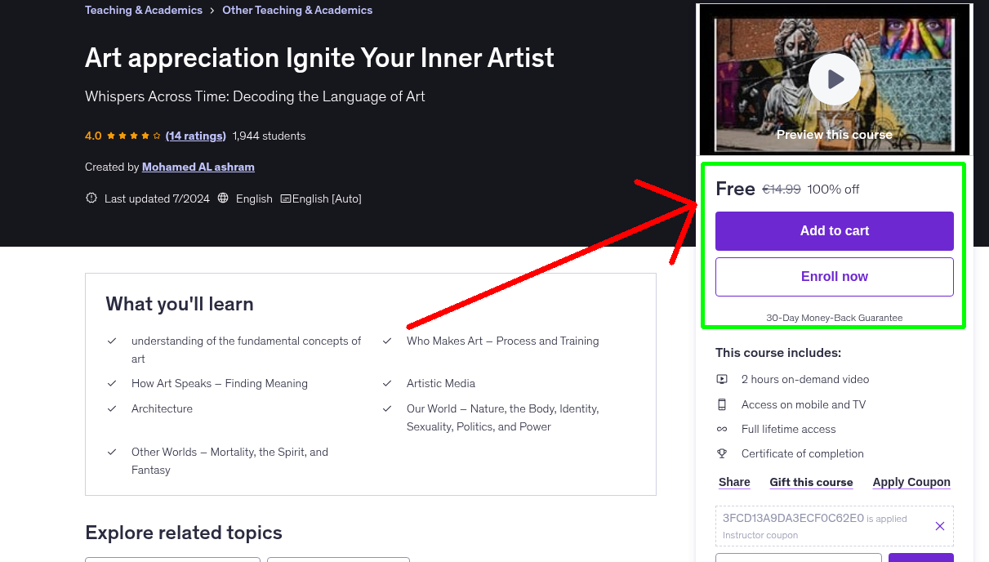Screen dimensions: 989x562
Task: Click the checkmark beside Artistic Media
Action: 387,383
